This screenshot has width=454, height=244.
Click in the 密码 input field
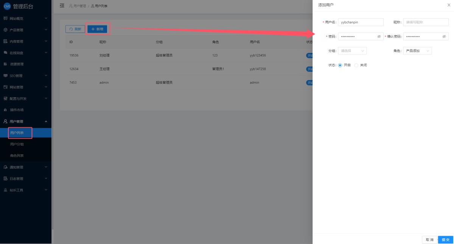[x=361, y=37]
